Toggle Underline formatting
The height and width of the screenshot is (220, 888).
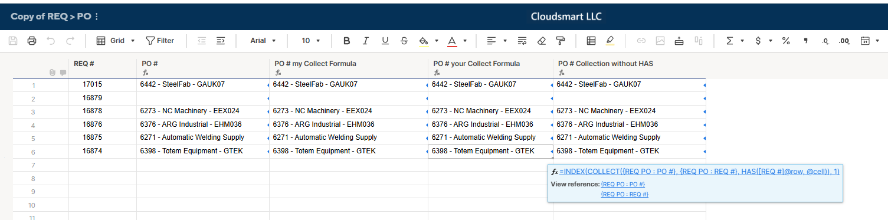pos(385,41)
